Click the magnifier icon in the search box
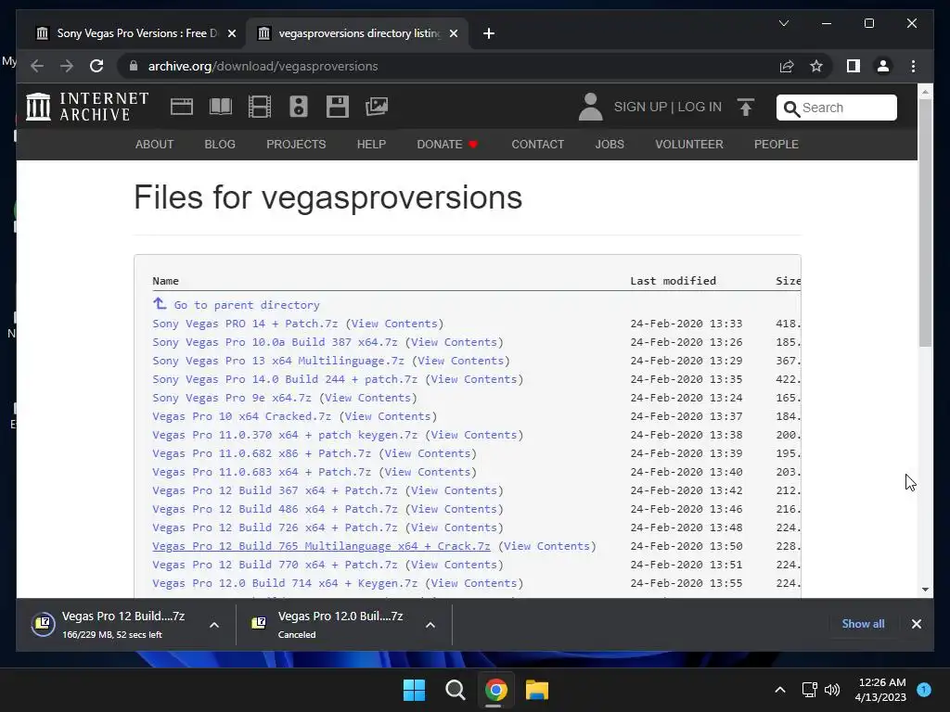Viewport: 950px width, 712px height. (791, 108)
